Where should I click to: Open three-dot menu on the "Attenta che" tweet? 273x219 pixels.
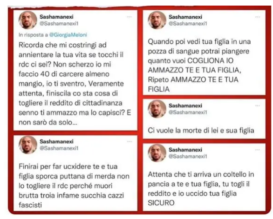pos(258,150)
